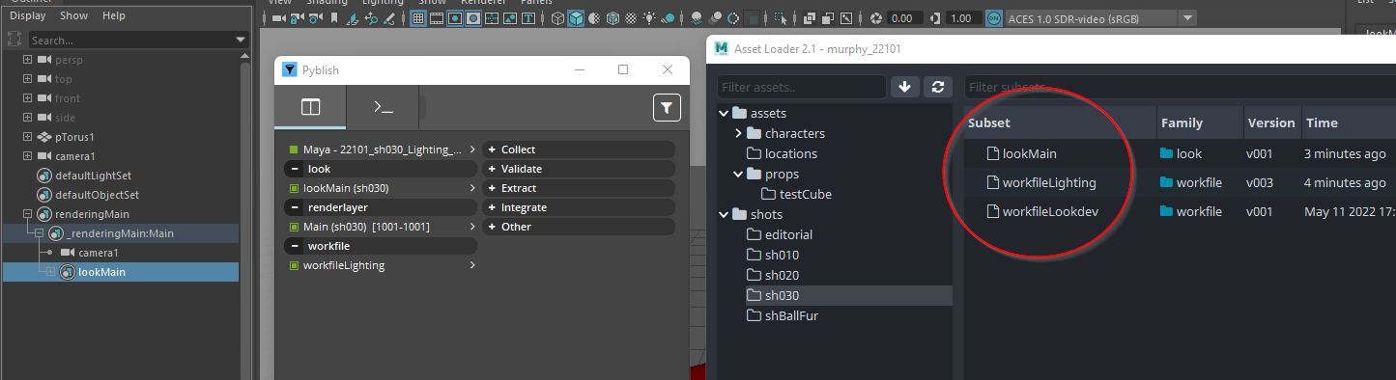This screenshot has height=380, width=1396.
Task: Click the camera Bookmarks icon
Action: [334, 18]
